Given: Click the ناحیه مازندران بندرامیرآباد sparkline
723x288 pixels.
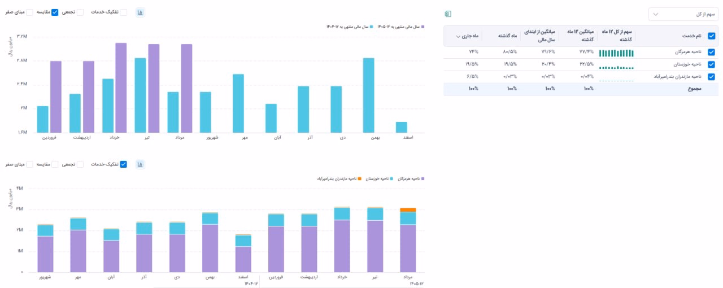Looking at the screenshot, I should (616, 80).
